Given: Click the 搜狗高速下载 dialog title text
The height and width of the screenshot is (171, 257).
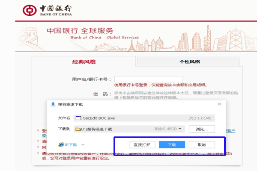Looking at the screenshot, I should tap(70, 104).
